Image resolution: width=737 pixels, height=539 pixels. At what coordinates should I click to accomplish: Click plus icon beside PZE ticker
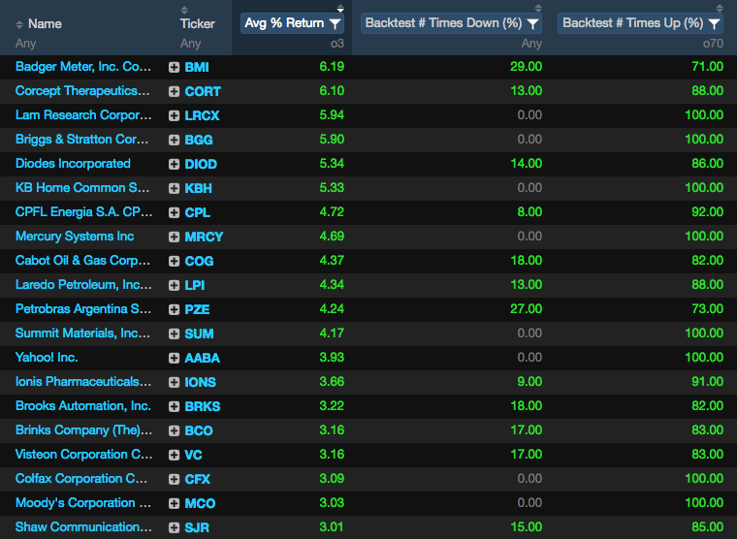tap(174, 309)
